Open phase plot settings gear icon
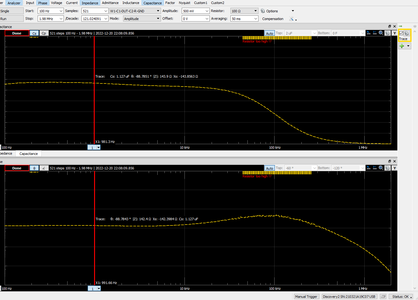Image resolution: width=418 pixels, height=300 pixels. pyautogui.click(x=387, y=168)
